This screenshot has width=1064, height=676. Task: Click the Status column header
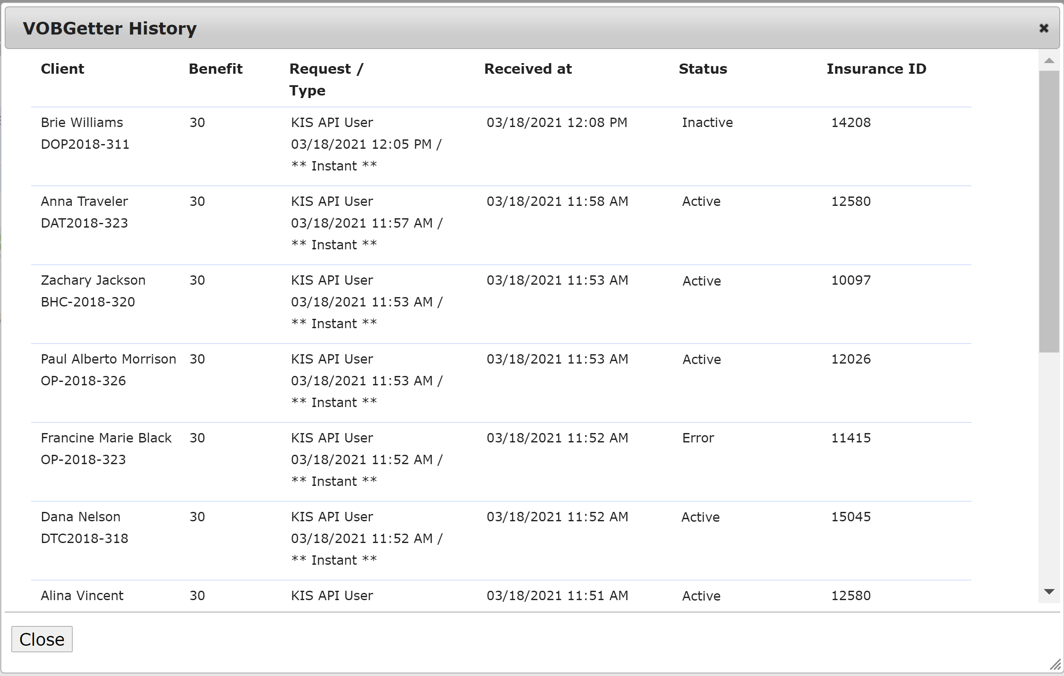[x=702, y=69]
